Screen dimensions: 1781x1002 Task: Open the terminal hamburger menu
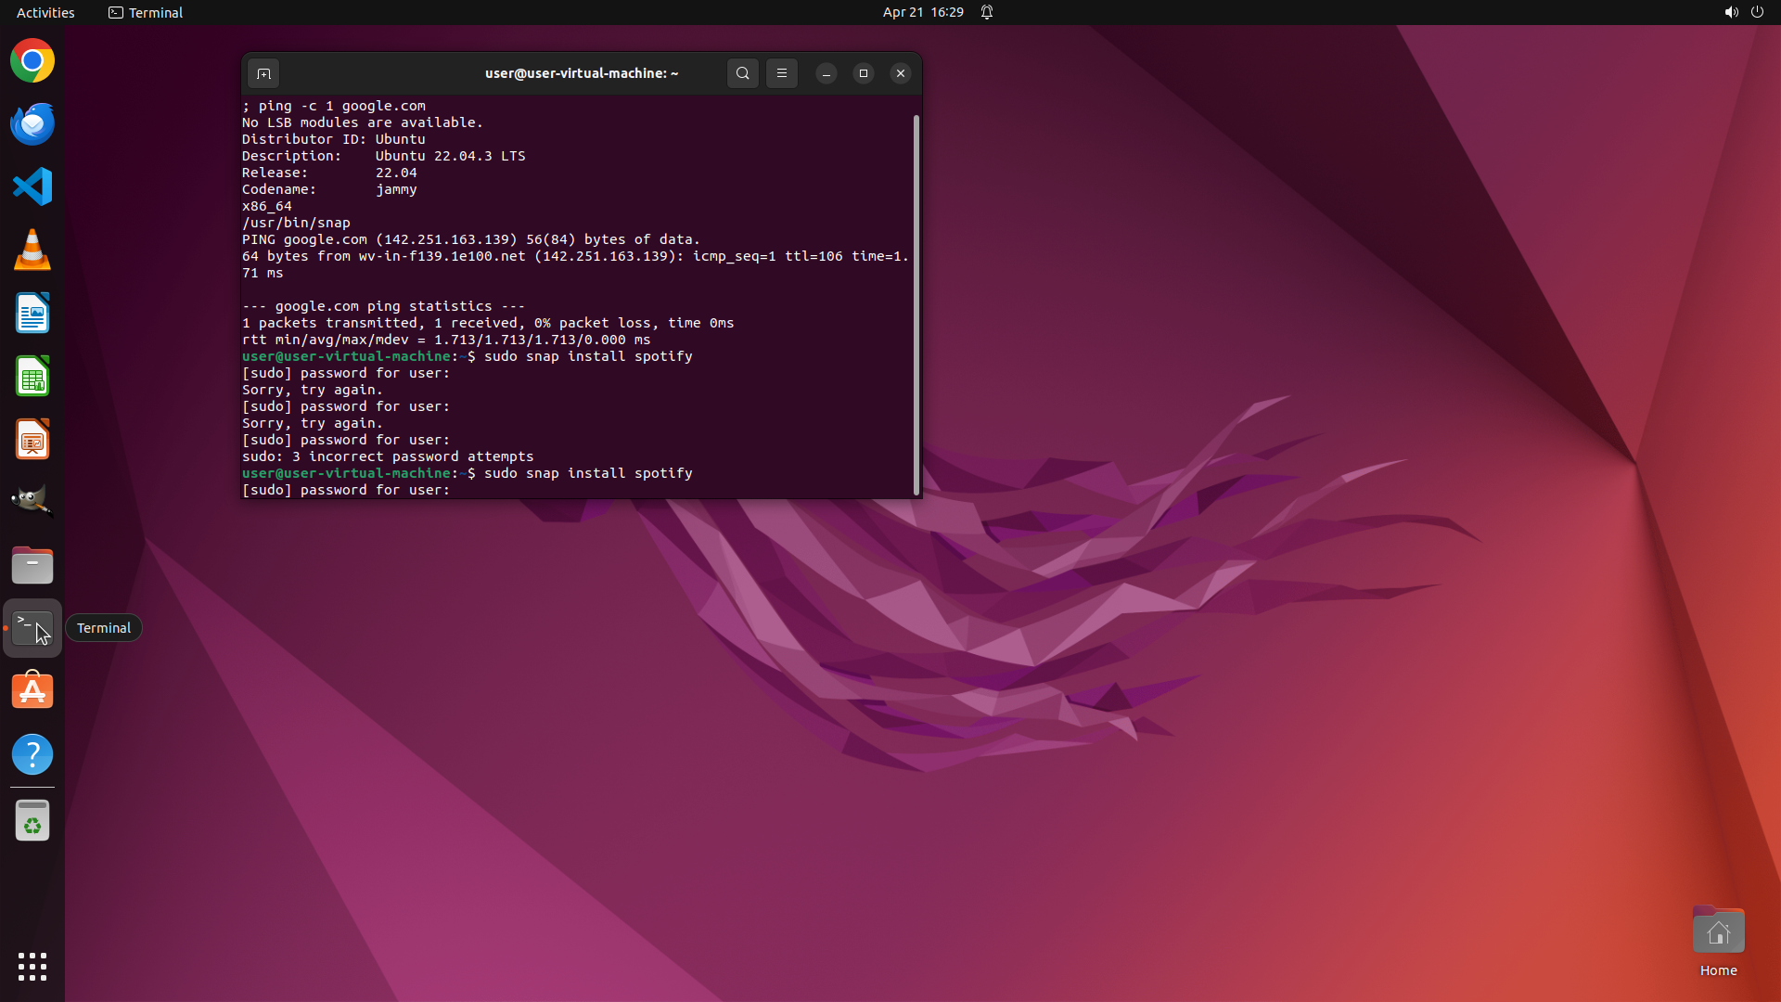782,73
